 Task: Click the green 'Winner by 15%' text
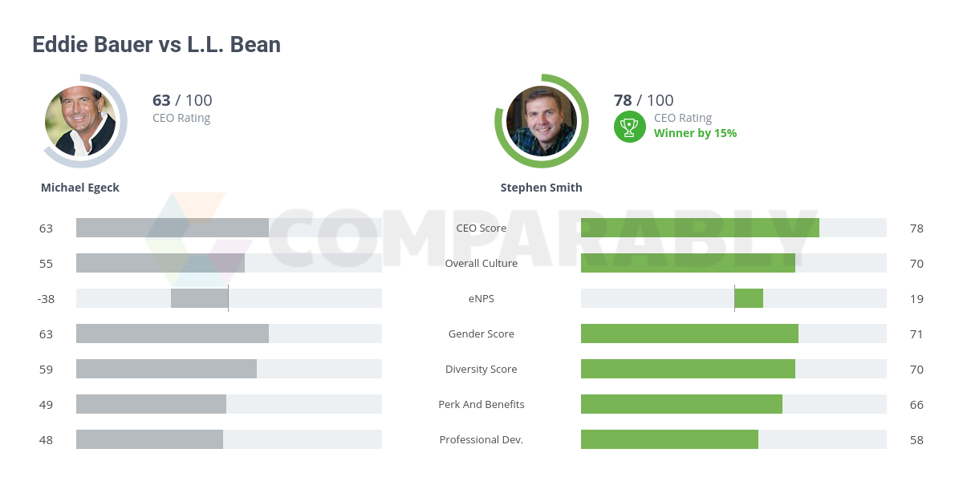[695, 133]
